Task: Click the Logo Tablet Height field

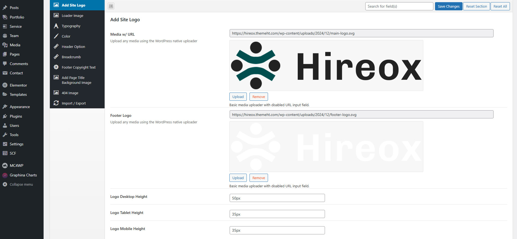Action: tap(277, 214)
